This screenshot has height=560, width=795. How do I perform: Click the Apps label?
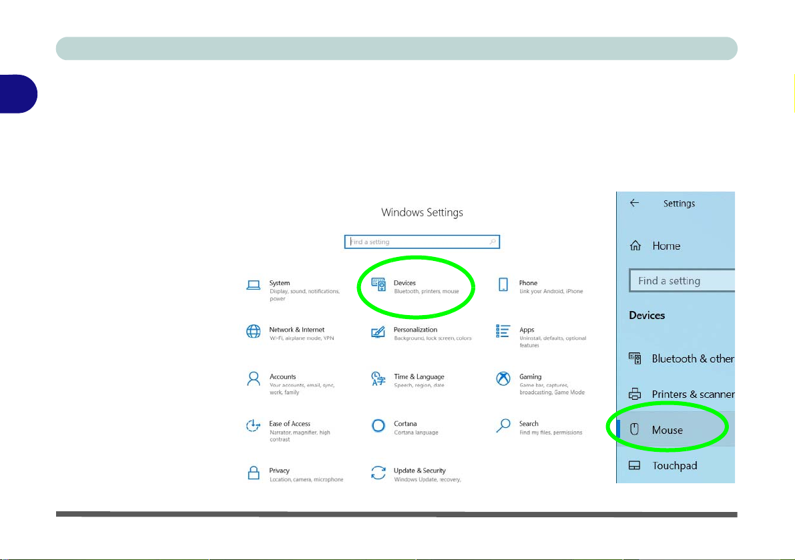(x=526, y=330)
